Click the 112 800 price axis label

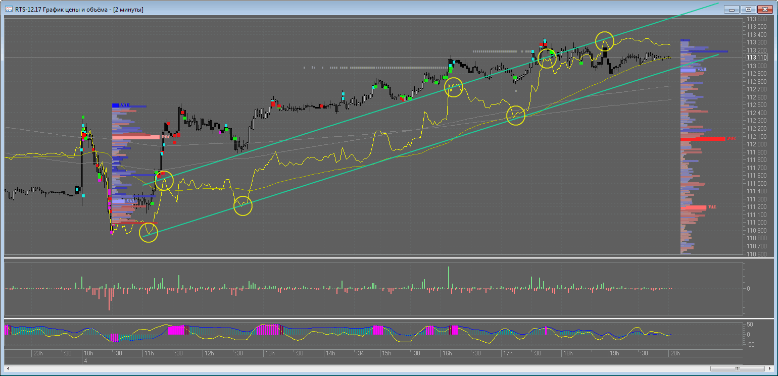pyautogui.click(x=757, y=81)
